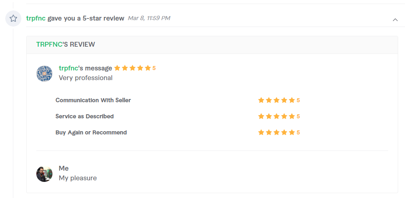Click trpfnc link next to 'message'

69,68
